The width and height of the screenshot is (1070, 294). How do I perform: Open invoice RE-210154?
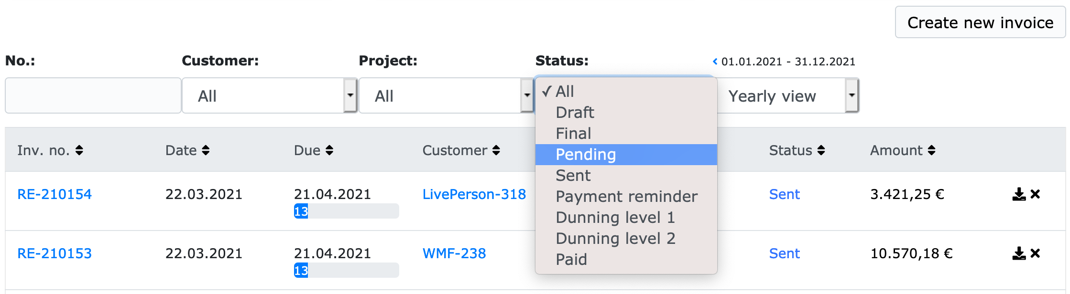click(x=54, y=194)
